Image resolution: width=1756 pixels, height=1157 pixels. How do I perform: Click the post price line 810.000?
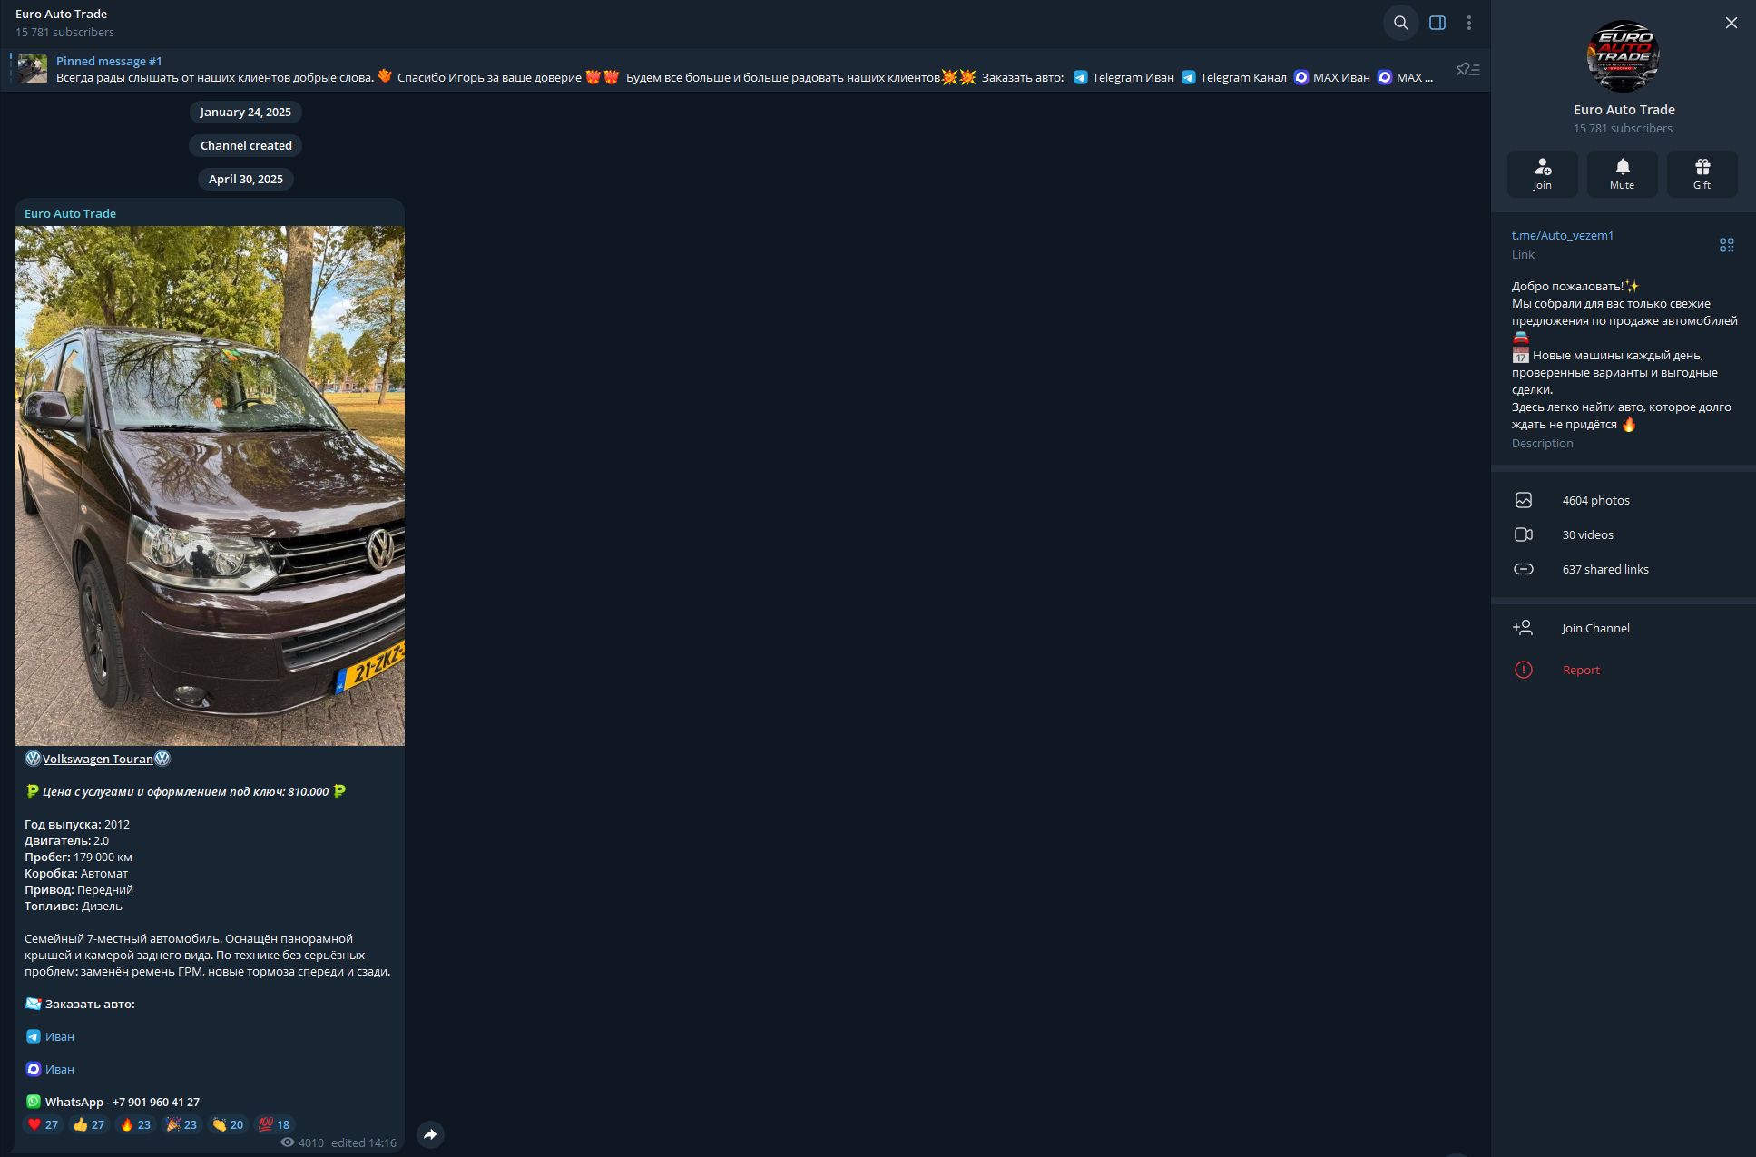[186, 791]
